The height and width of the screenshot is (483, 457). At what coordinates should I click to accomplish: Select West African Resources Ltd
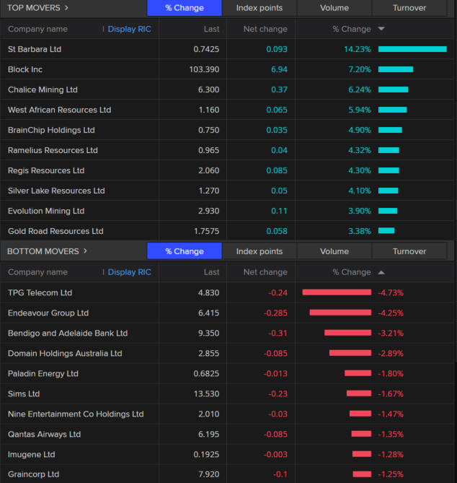pos(59,110)
